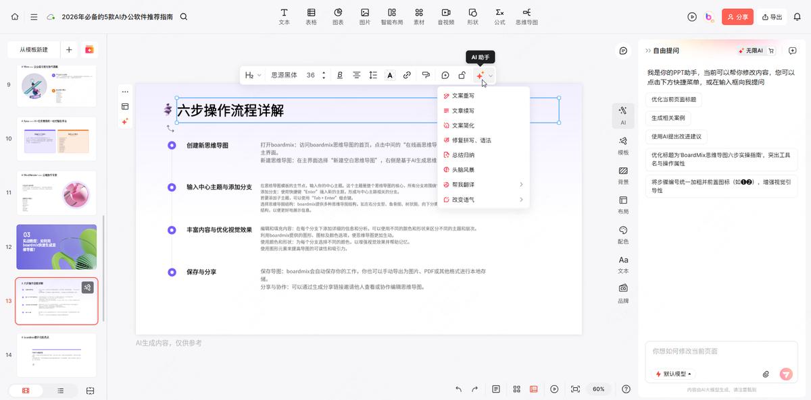The height and width of the screenshot is (400, 811).
Task: Activate the format painter
Action: click(x=426, y=76)
